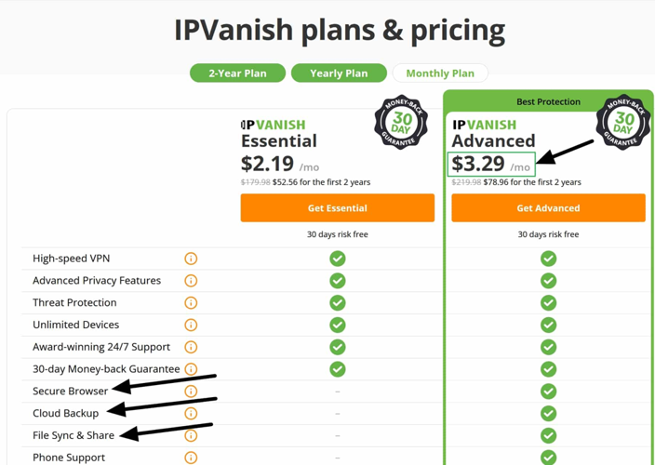655x465 pixels.
Task: Click info icon beside File Sync & Share
Action: [191, 435]
